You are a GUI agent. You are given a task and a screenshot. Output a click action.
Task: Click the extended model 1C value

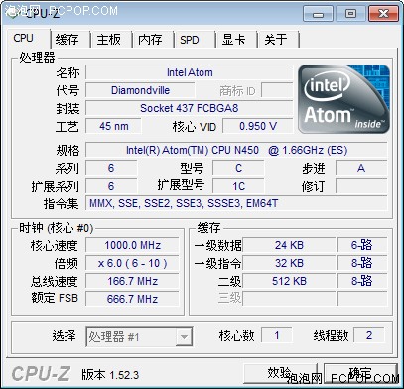click(x=238, y=186)
